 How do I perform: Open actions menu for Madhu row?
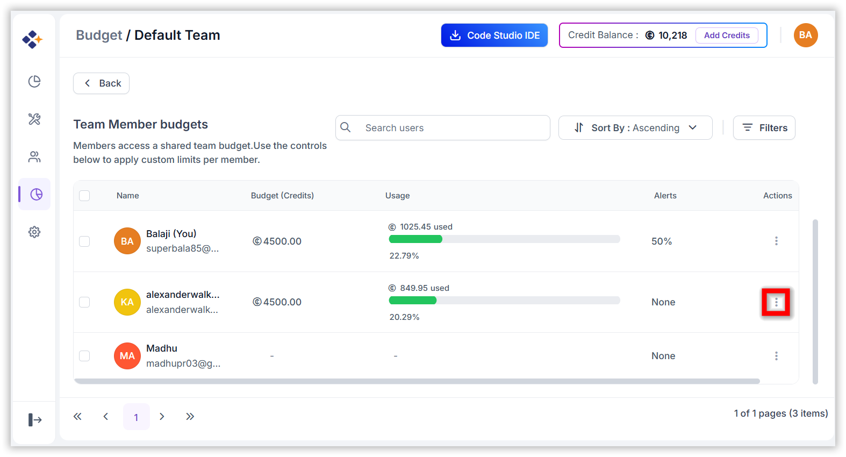coord(776,356)
